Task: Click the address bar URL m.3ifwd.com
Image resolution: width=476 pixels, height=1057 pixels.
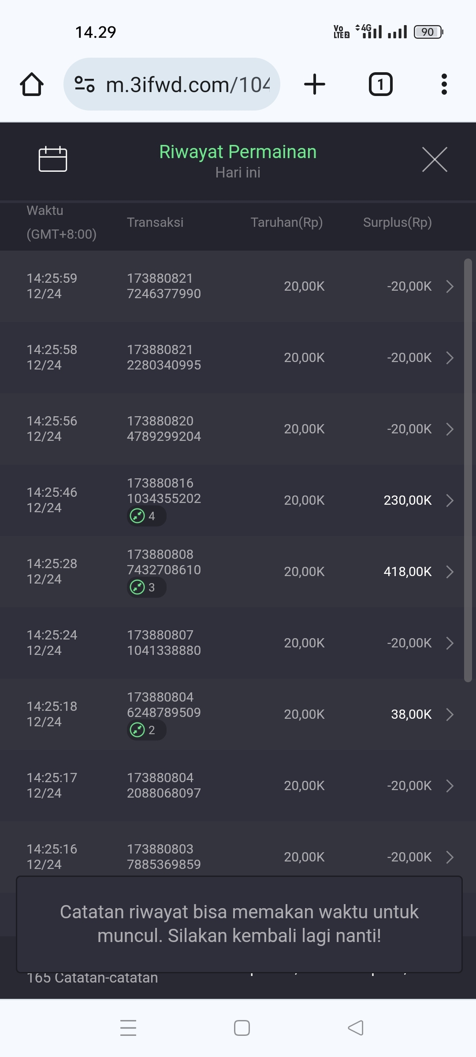Action: 188,84
